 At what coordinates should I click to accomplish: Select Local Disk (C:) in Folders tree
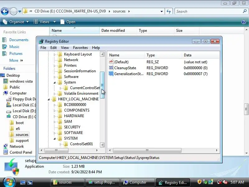click(24, 105)
